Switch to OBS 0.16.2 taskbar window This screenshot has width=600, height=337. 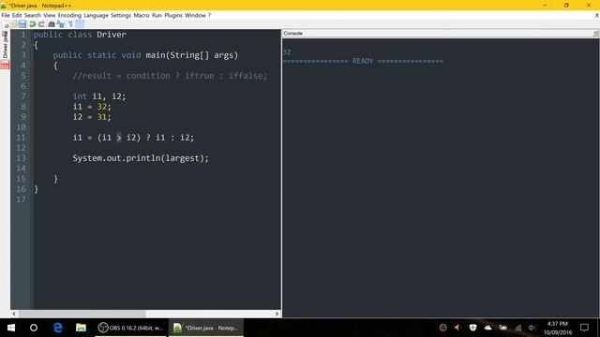pyautogui.click(x=130, y=328)
